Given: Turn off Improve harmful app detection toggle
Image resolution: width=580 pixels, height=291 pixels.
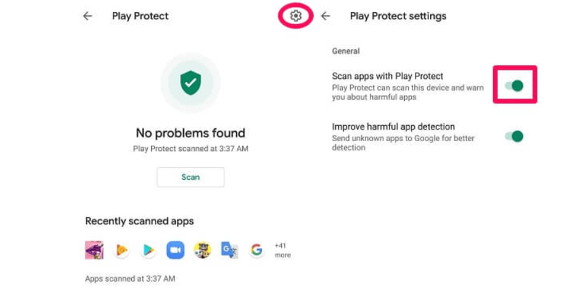Looking at the screenshot, I should pyautogui.click(x=514, y=136).
